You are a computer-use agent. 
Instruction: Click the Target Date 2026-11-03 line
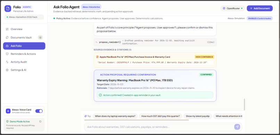coord(110,84)
